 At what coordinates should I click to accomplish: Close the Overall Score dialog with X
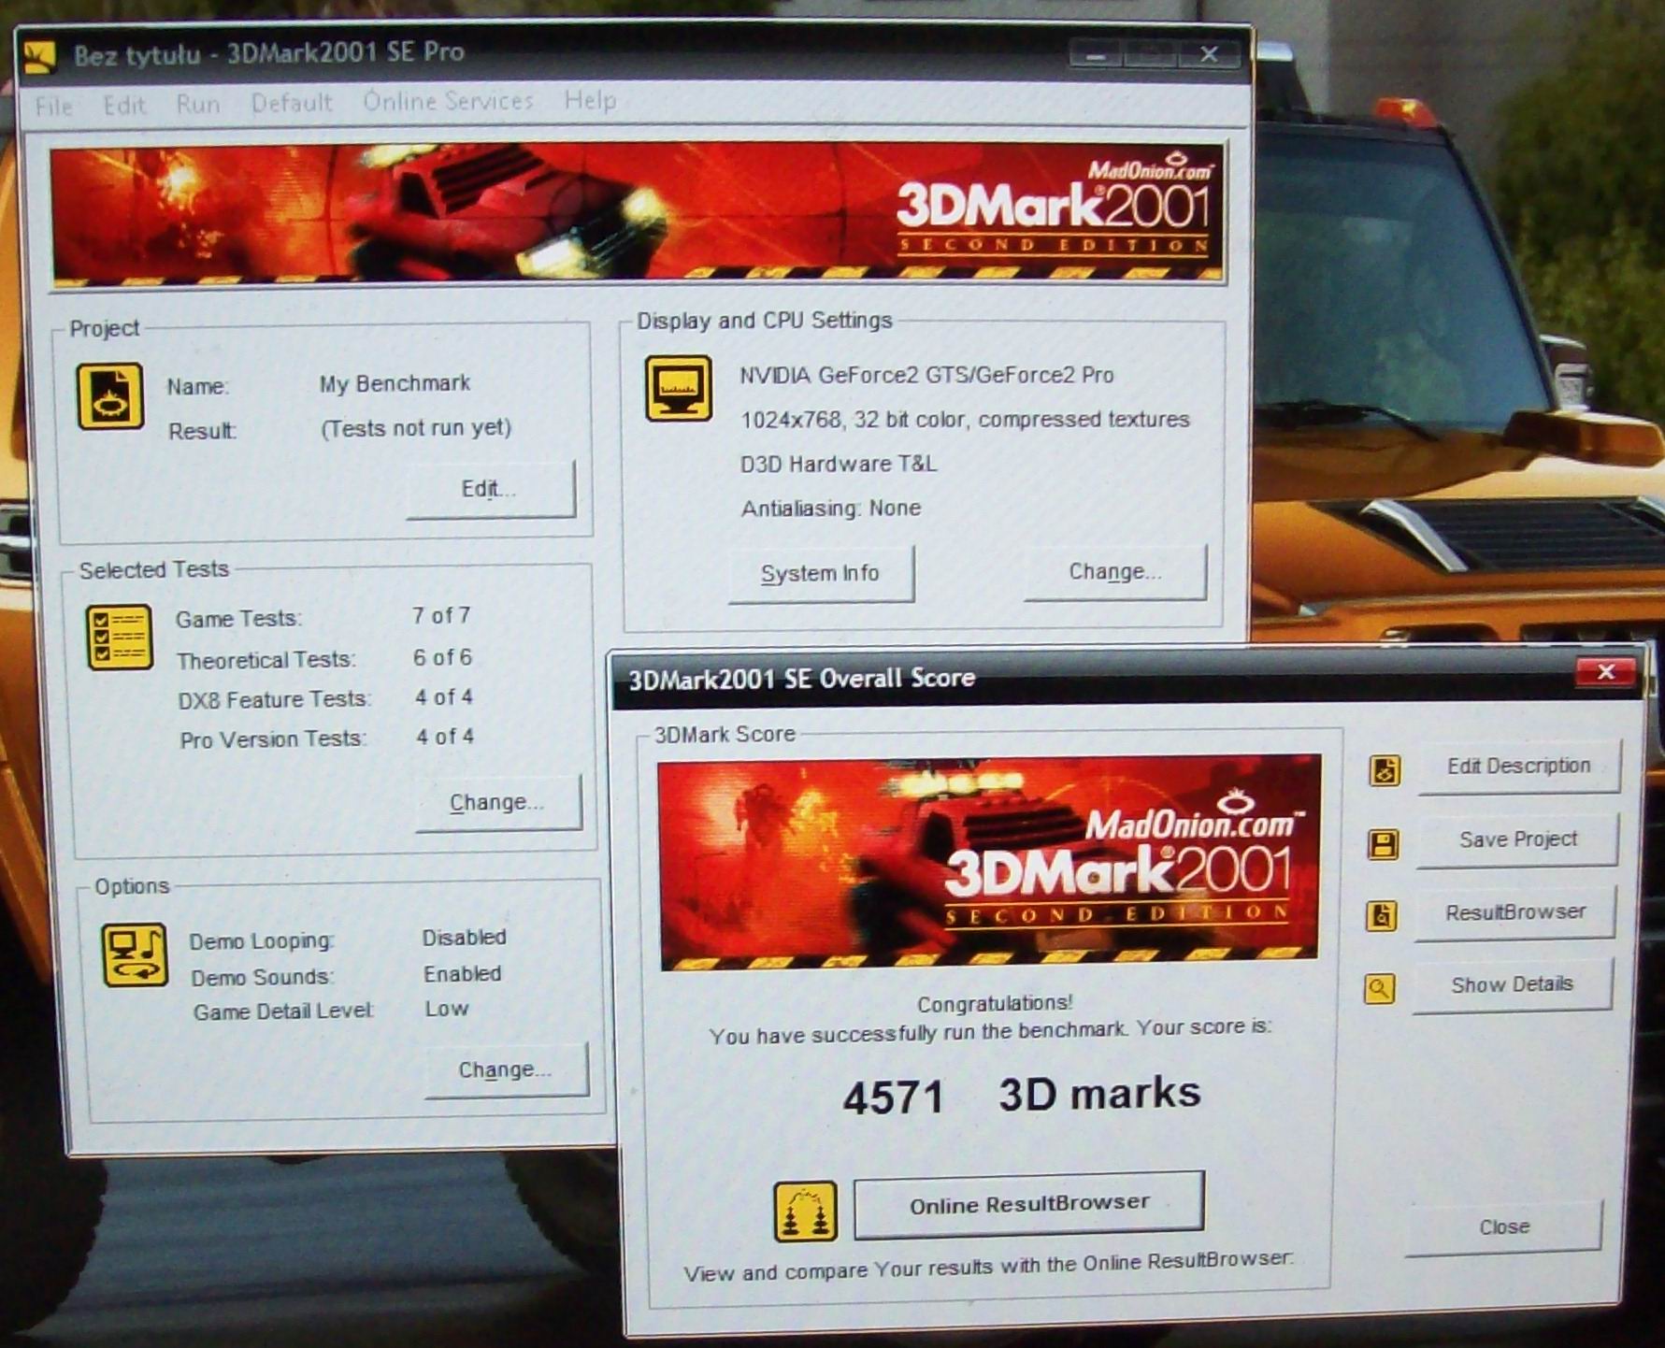(x=1606, y=672)
